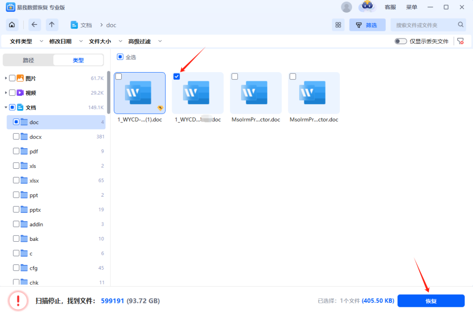473x313 pixels.
Task: Click the red scan warning icon
Action: [x=18, y=301]
